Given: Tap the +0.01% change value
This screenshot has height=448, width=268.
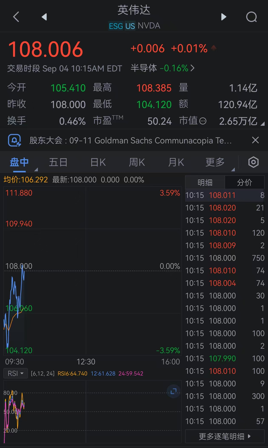Looking at the screenshot, I should [189, 49].
